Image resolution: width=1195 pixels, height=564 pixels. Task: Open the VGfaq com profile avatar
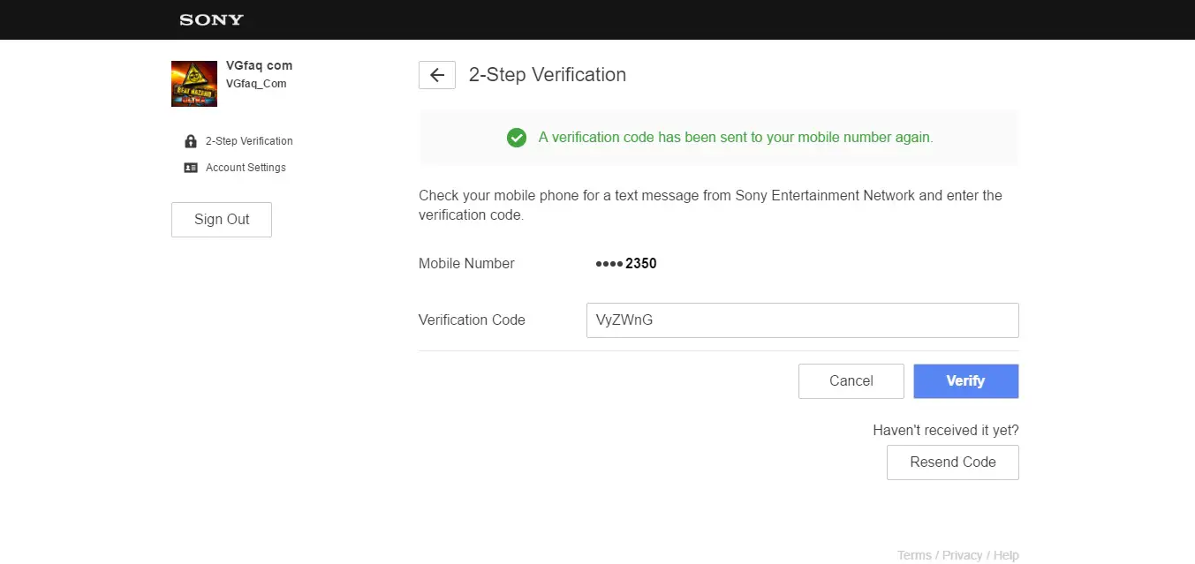coord(194,84)
